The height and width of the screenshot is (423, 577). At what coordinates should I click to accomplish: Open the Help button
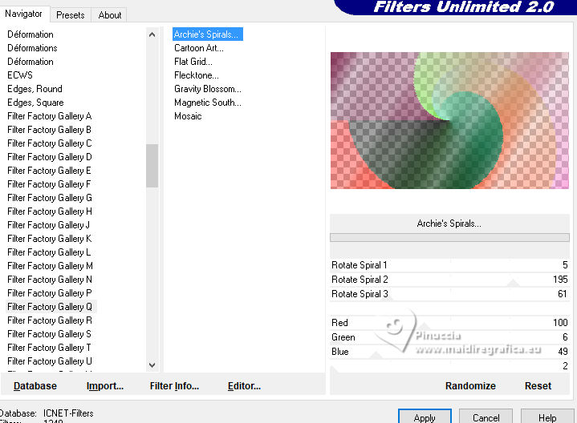[547, 417]
